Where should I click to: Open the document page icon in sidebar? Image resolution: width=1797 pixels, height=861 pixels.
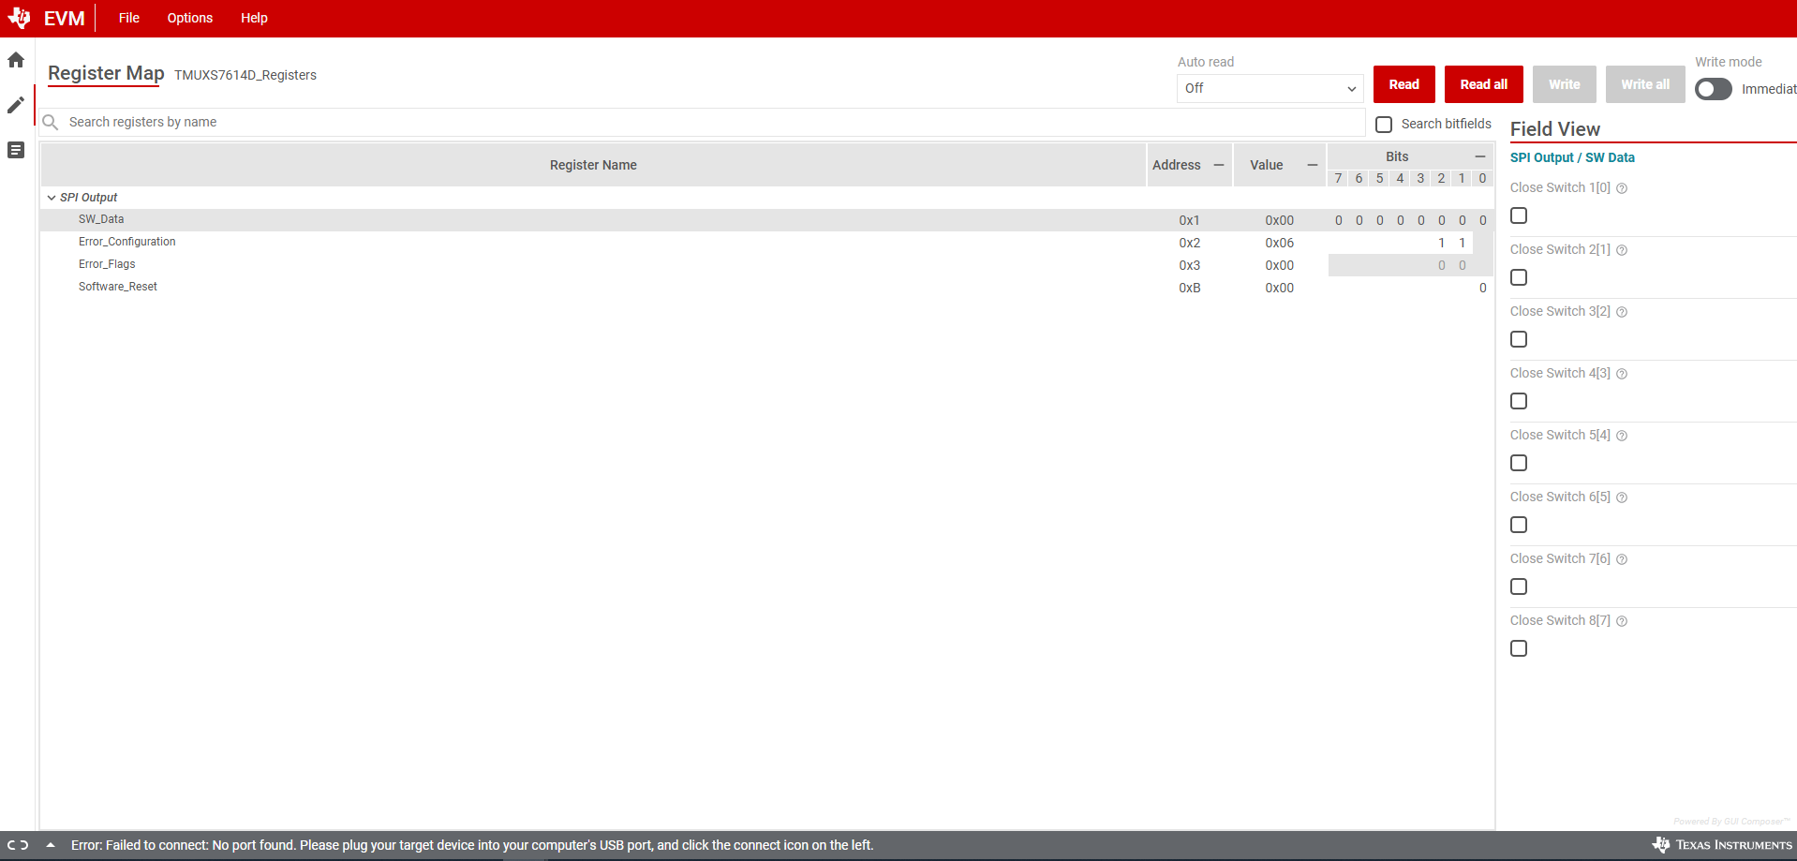click(x=16, y=150)
